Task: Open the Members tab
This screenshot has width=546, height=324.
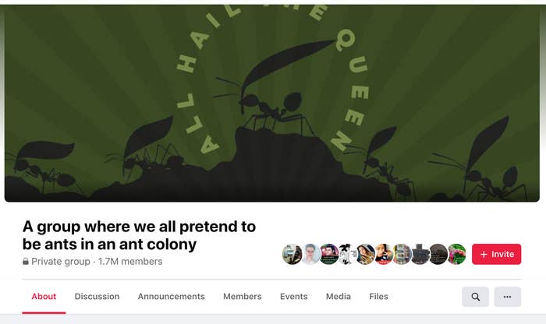Action: (243, 297)
